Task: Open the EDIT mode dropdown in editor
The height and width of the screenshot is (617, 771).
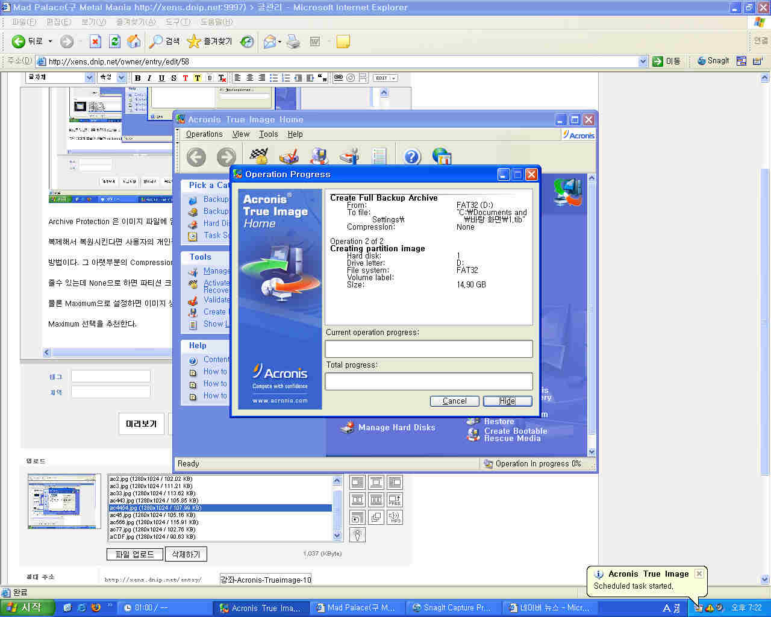Action: (385, 78)
